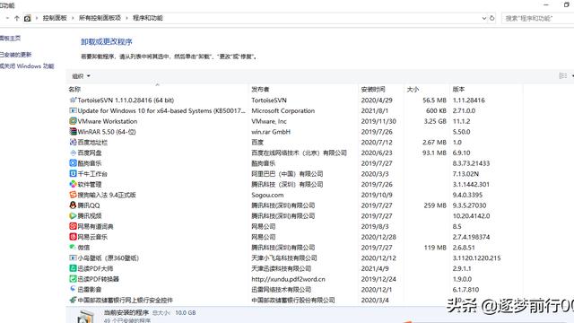
Task: Open the 组织 dropdown menu
Action: click(x=81, y=76)
